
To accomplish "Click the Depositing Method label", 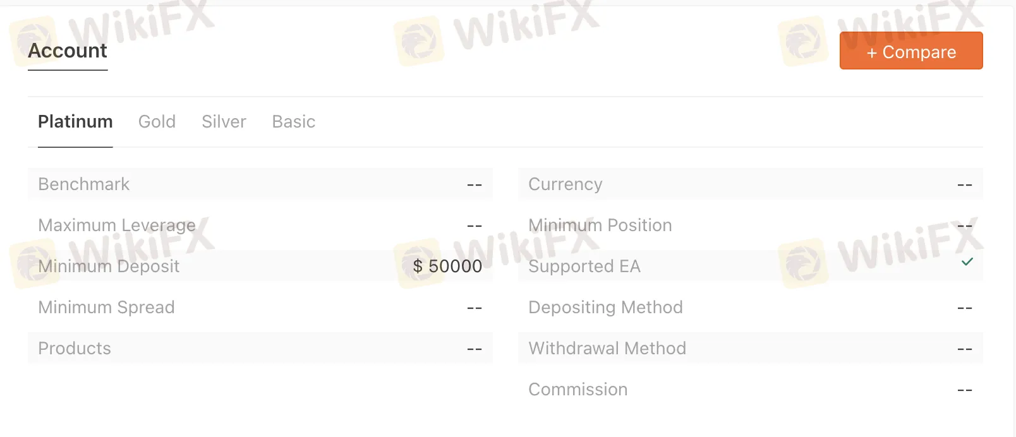I will [x=605, y=308].
